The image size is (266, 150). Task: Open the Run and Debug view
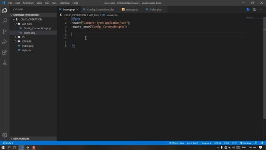[5, 42]
